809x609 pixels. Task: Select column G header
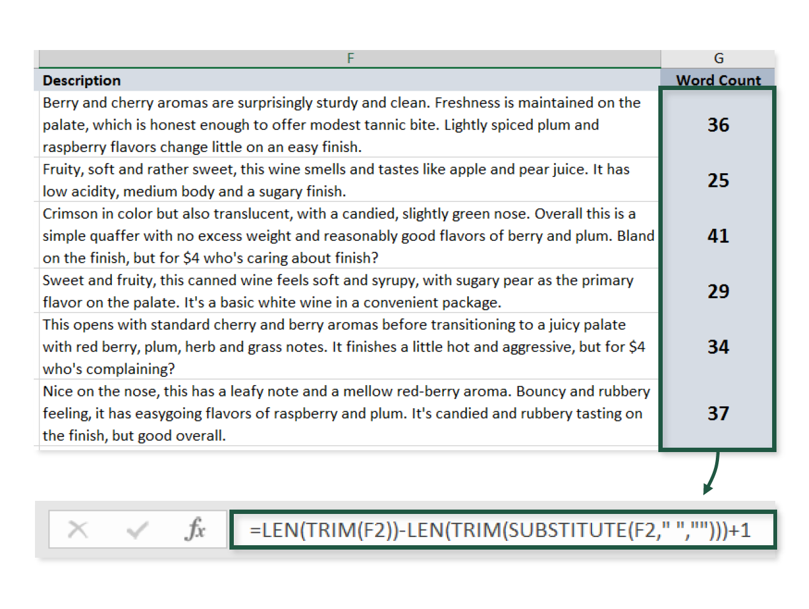click(718, 58)
